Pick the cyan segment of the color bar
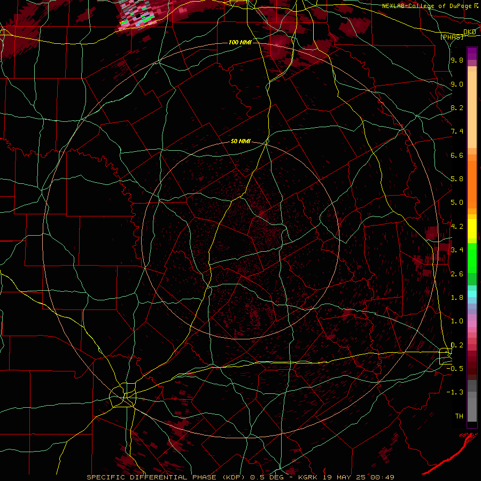The width and height of the screenshot is (481, 481). [x=472, y=293]
